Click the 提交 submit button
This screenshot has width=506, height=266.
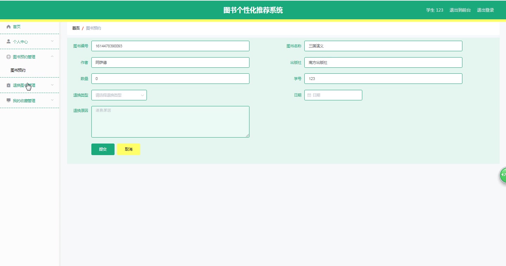[103, 149]
